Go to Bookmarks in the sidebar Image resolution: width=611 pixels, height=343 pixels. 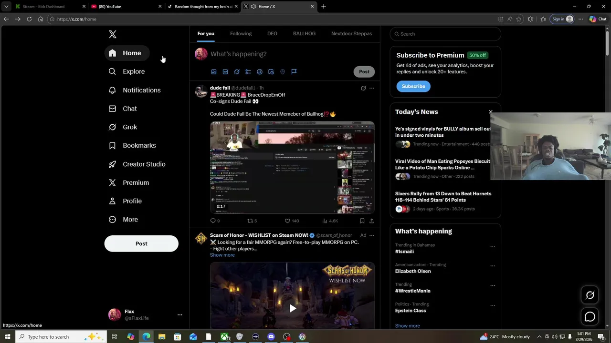click(x=132, y=145)
